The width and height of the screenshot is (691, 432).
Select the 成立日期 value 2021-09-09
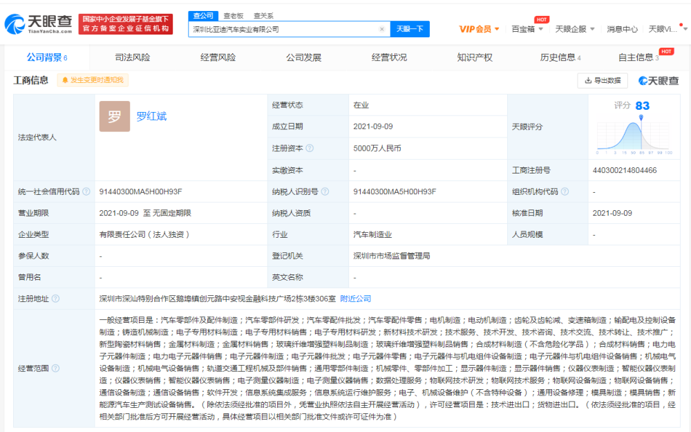(373, 126)
